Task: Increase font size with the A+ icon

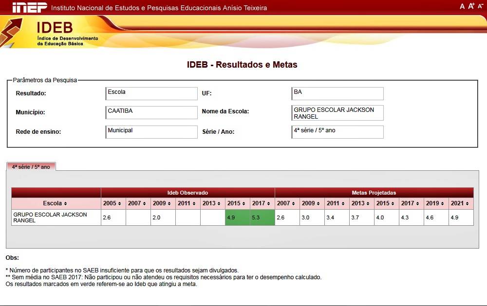Action: click(471, 6)
